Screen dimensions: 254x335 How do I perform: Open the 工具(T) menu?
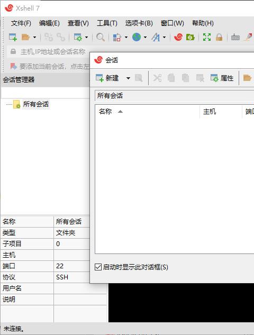coord(107,23)
